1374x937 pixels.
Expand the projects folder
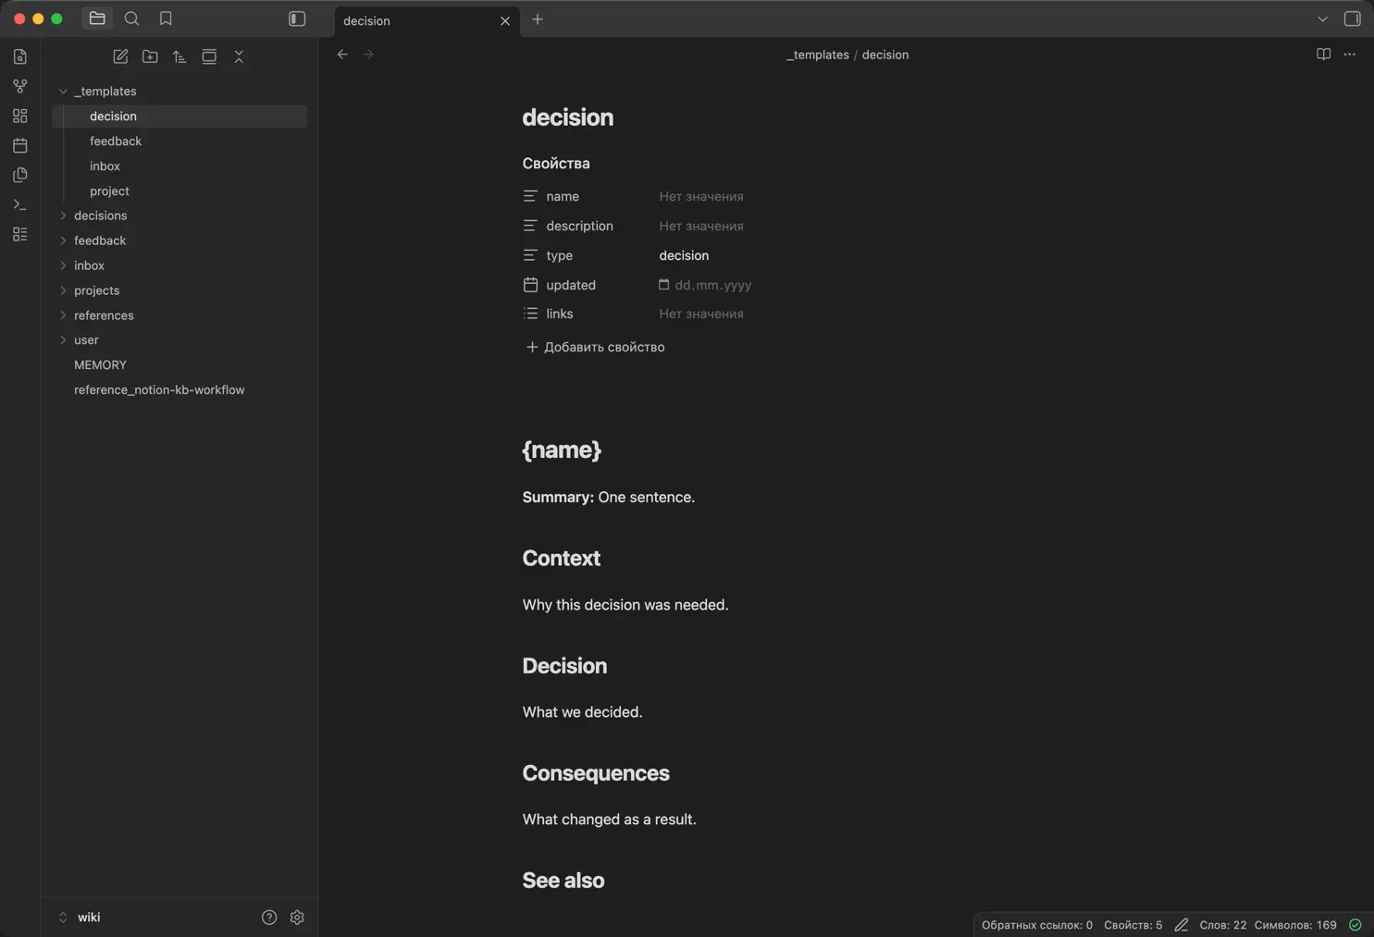click(63, 290)
